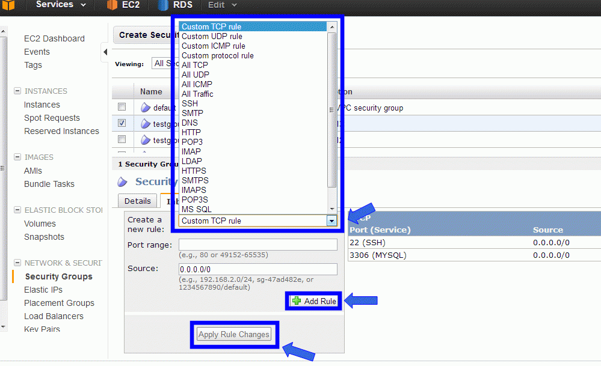
Task: Click the Apply Rule Changes button
Action: [234, 334]
